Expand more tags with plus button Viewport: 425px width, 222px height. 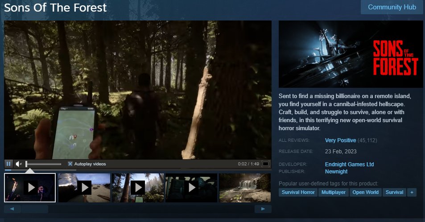(412, 192)
